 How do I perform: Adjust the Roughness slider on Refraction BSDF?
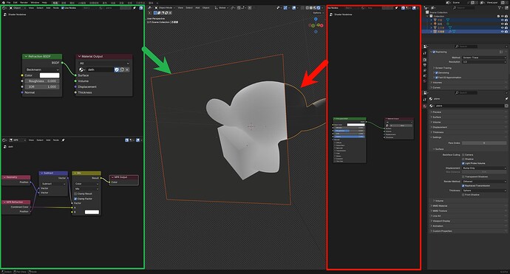pyautogui.click(x=42, y=81)
